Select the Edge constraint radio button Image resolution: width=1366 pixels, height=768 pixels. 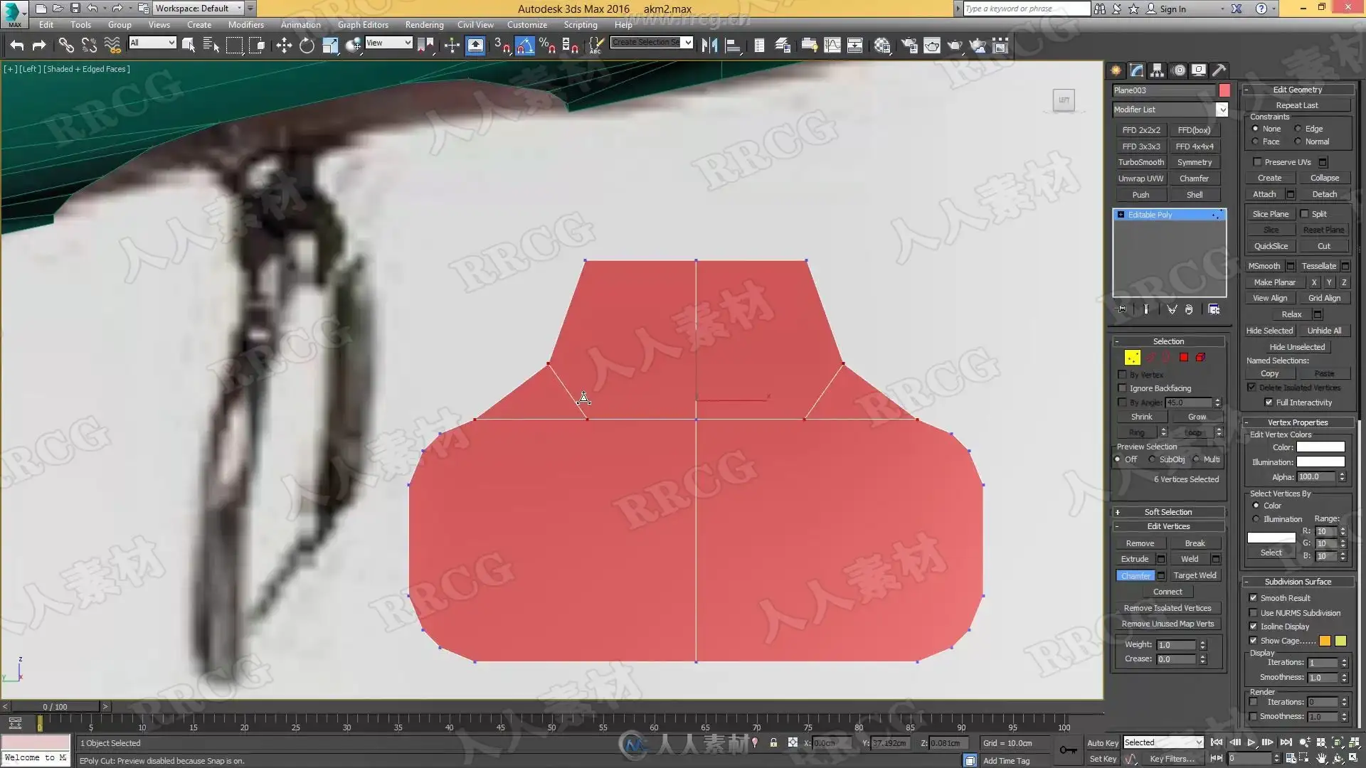coord(1298,129)
